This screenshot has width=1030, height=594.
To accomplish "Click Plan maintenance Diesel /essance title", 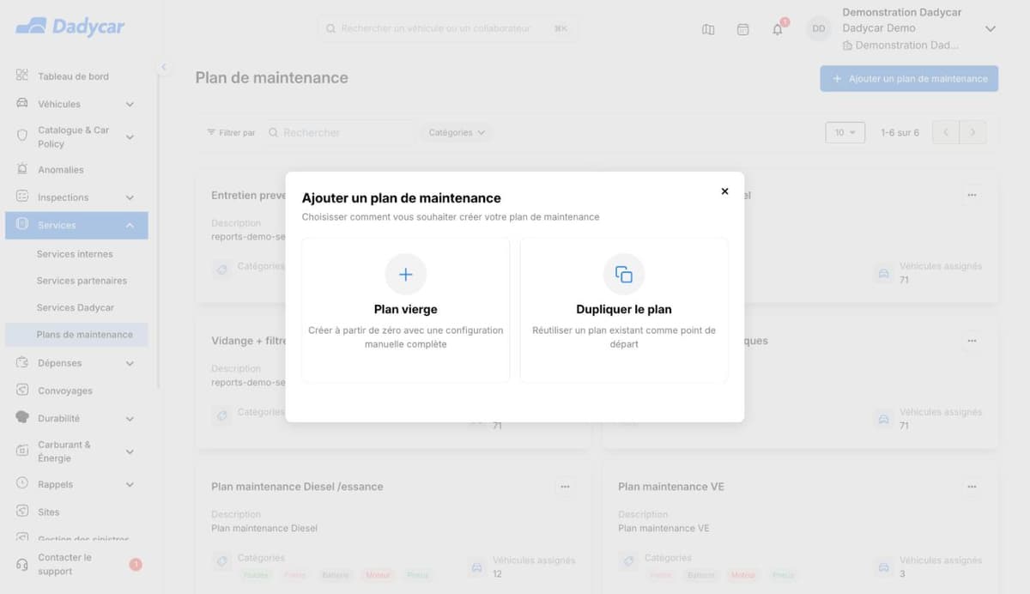I will pyautogui.click(x=297, y=487).
